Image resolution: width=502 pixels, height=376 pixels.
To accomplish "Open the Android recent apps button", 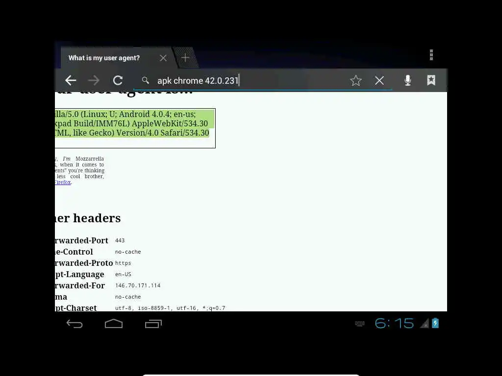I will click(x=153, y=324).
